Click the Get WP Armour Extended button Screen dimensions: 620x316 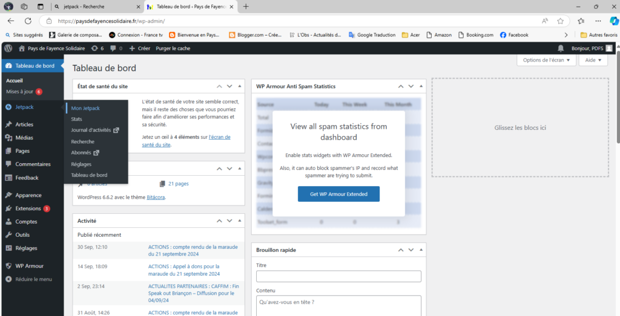(x=338, y=194)
